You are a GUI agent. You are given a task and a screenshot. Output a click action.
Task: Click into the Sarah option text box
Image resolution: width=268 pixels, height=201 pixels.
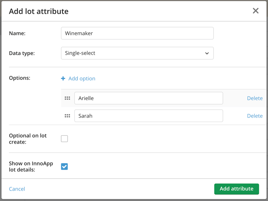coord(148,116)
